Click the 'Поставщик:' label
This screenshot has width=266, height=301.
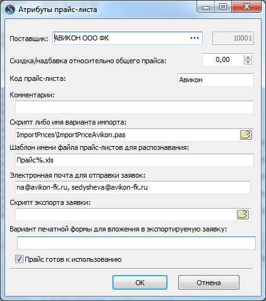click(29, 39)
